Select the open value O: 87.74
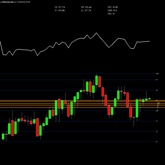165x165 pixels. click(60, 7)
